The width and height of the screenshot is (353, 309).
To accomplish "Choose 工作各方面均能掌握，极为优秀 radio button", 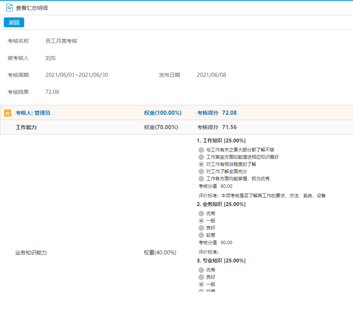I will (x=201, y=179).
